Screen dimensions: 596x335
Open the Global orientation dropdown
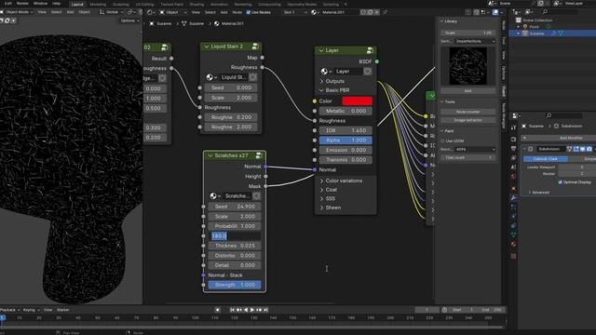(x=112, y=12)
